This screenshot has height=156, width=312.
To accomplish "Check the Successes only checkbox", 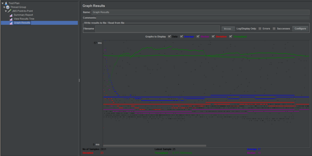I will (274, 28).
